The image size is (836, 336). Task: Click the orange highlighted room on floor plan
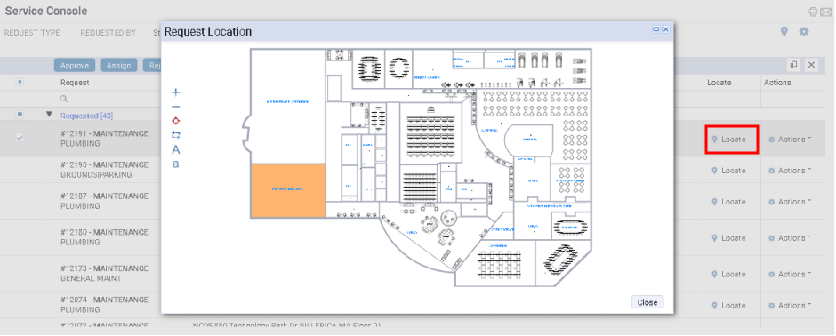tap(288, 190)
